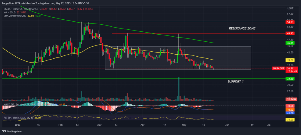Click the tallest green volume spike bar
Screen dimensions: 301x135
(179, 89)
